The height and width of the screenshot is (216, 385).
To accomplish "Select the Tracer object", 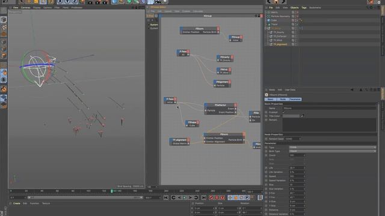I will tap(274, 24).
